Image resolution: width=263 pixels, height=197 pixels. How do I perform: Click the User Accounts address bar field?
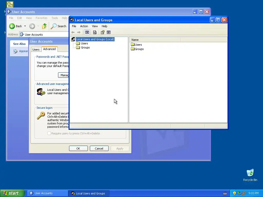[x=44, y=35]
